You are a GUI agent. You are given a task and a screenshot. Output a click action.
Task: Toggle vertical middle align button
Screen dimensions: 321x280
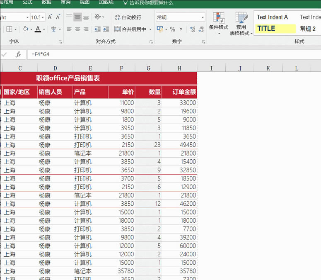click(77, 17)
